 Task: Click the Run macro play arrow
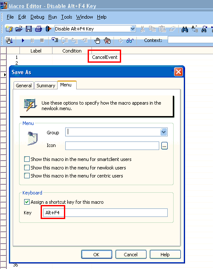click(23, 41)
